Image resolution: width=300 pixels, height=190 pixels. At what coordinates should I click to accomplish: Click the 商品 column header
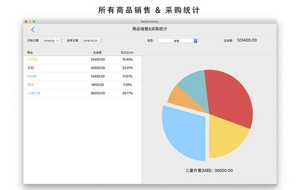click(30, 52)
